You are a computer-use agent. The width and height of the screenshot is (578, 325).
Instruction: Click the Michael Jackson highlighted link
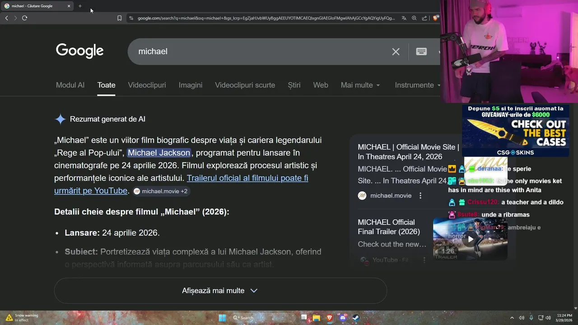click(x=159, y=153)
